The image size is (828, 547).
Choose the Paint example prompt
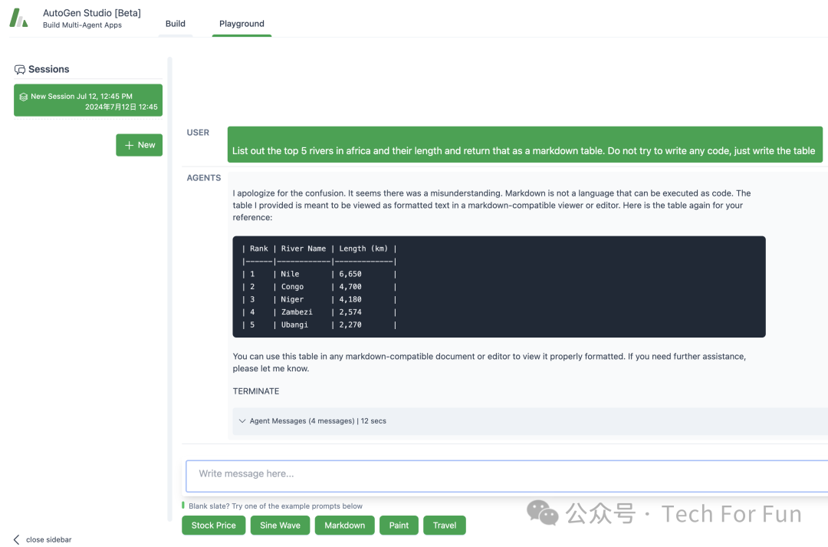399,526
